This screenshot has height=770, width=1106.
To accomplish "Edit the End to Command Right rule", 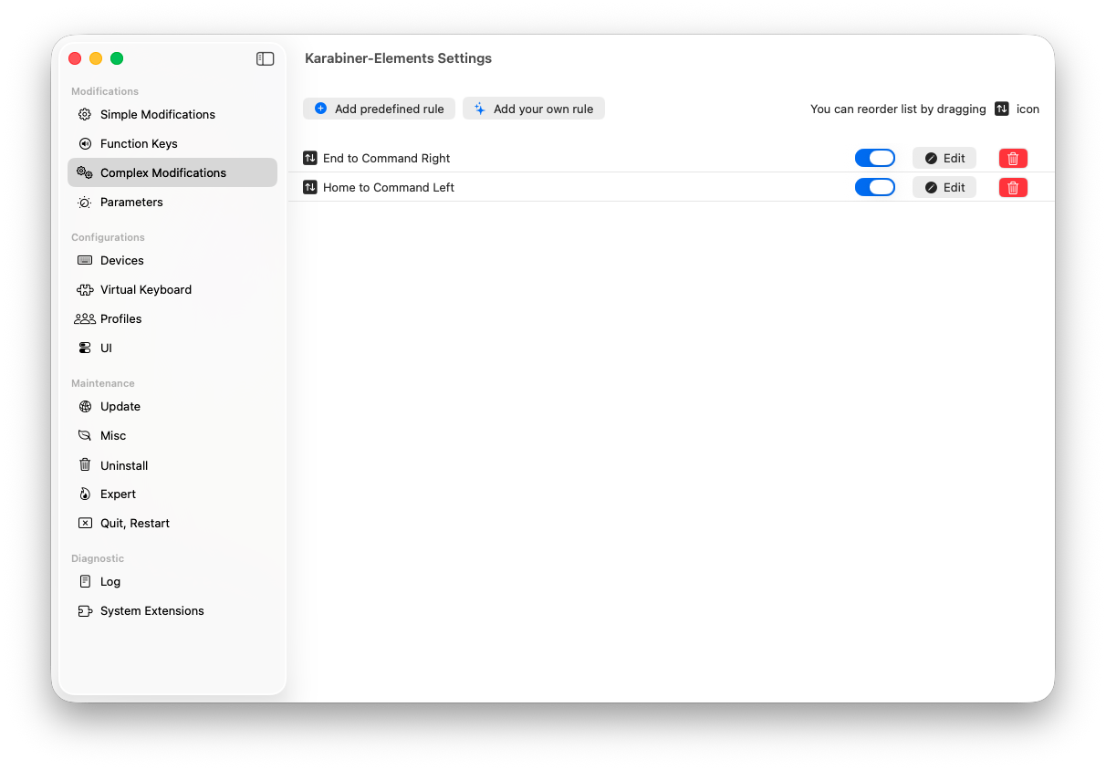I will [x=944, y=158].
